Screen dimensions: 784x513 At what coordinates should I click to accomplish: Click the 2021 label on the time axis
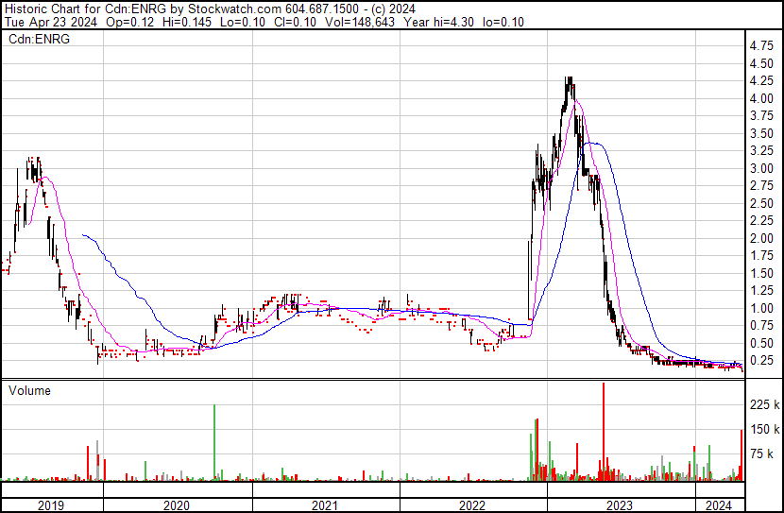[x=324, y=505]
